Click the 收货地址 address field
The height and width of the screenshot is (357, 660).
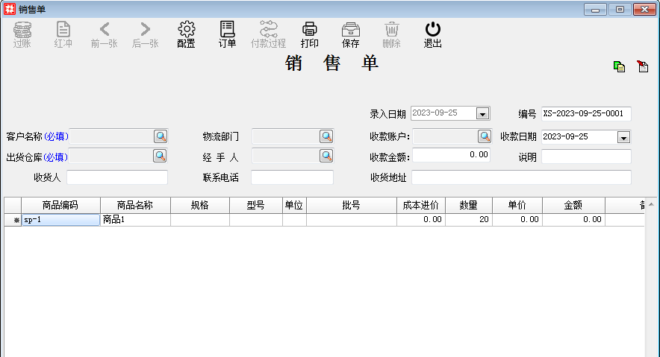521,177
